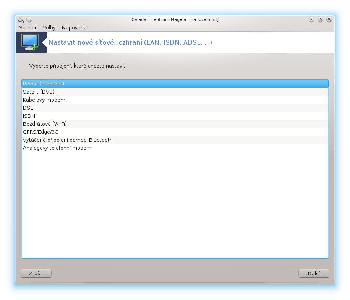Screen dimensions: 350x300
Task: Select the ISDN list row
Action: (x=175, y=116)
